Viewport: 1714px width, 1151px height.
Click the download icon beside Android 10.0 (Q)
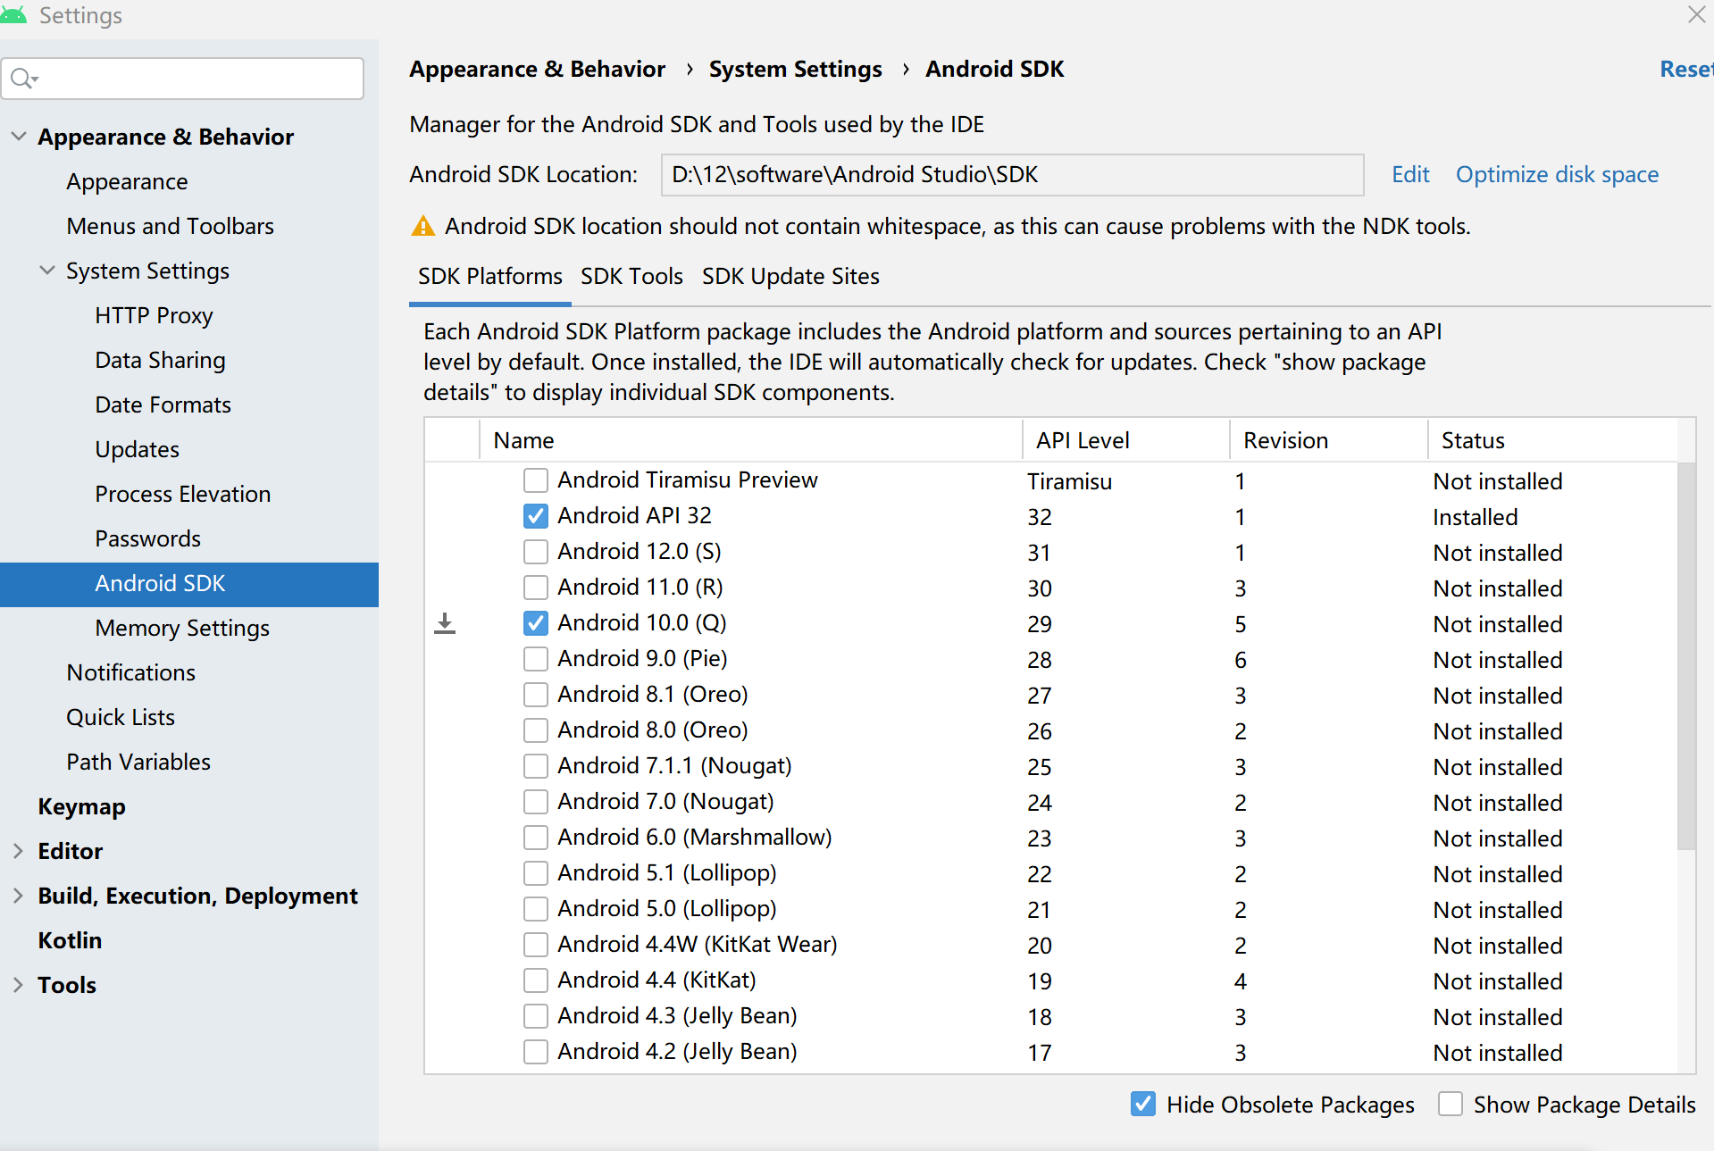click(445, 623)
